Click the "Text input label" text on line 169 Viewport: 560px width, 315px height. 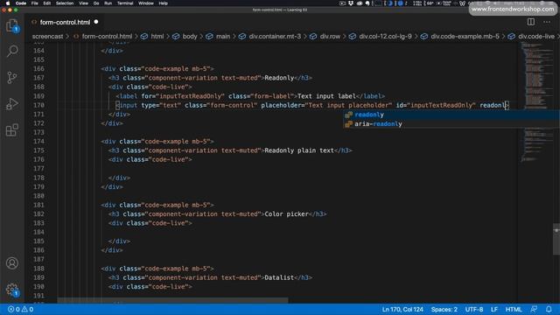tap(326, 96)
